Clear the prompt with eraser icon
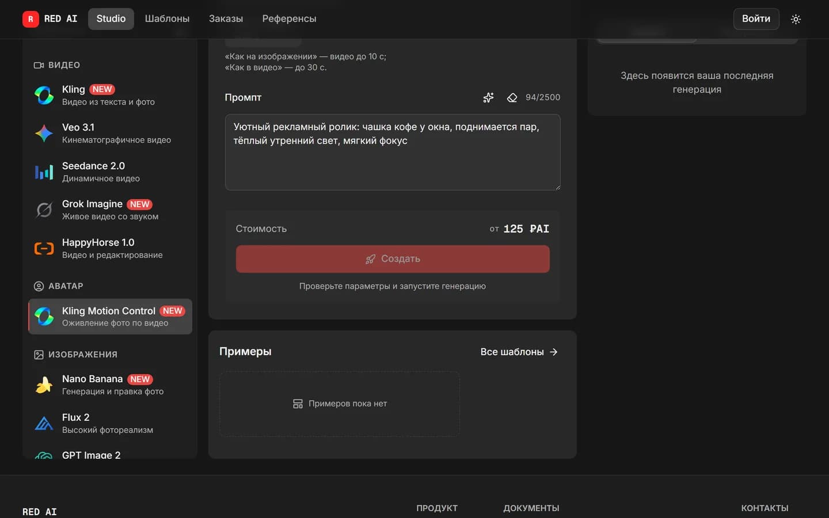Image resolution: width=829 pixels, height=518 pixels. [x=512, y=97]
